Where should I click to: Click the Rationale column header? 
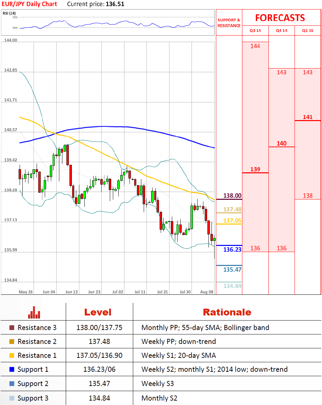[227, 312]
